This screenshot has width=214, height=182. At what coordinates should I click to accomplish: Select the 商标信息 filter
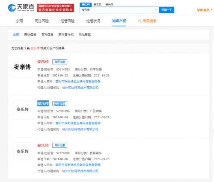(x=30, y=35)
